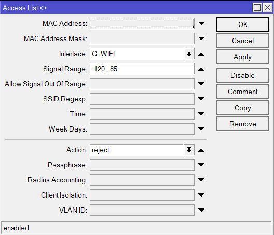Expand the Week Days option arrow
This screenshot has height=235, width=274.
pos(201,129)
